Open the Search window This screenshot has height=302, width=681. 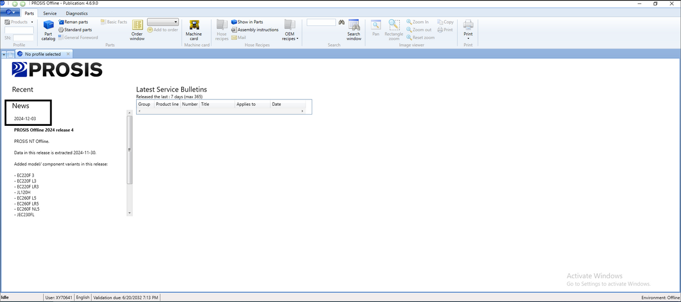(x=354, y=29)
